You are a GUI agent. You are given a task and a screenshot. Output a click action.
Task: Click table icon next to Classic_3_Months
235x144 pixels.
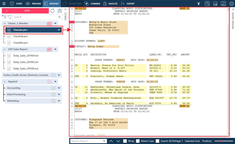tap(49, 23)
